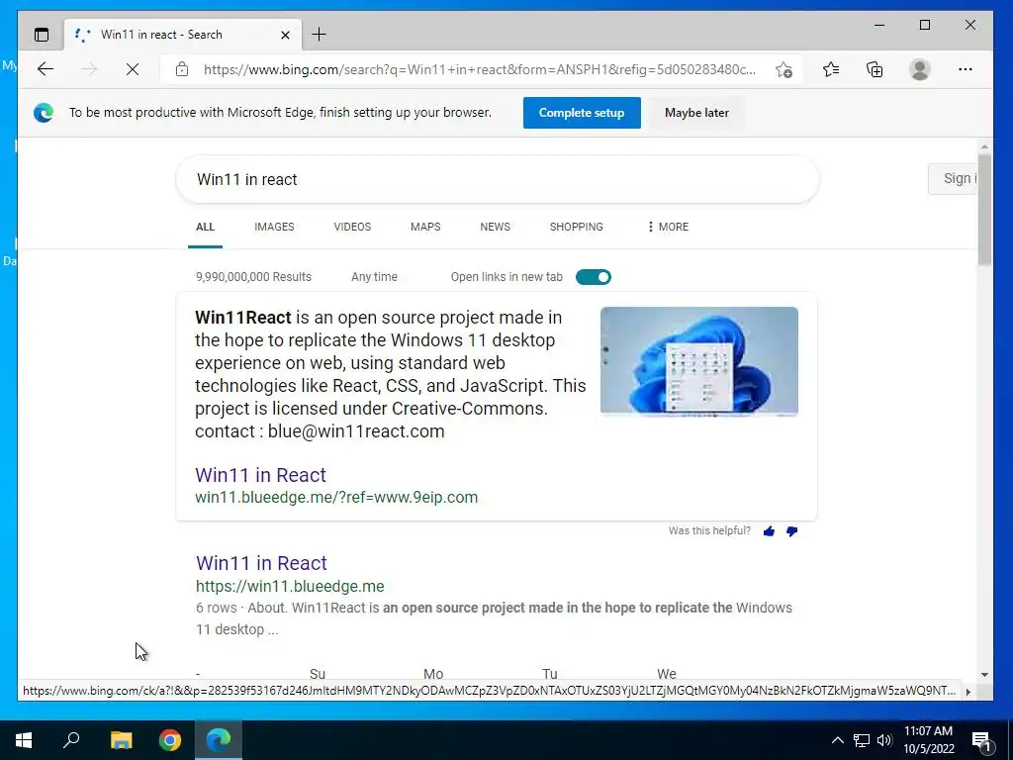Open Settings and more menu

pyautogui.click(x=966, y=69)
